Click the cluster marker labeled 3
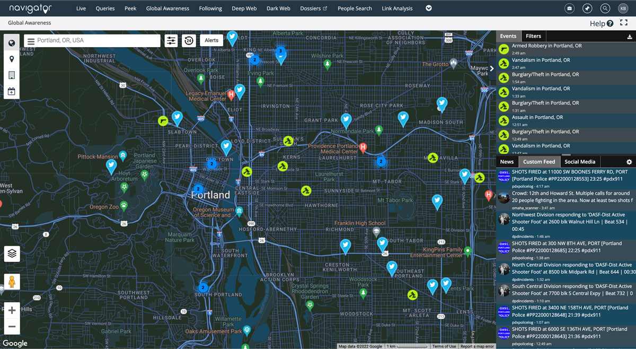Screen dimensions: 636x349 [x=280, y=51]
